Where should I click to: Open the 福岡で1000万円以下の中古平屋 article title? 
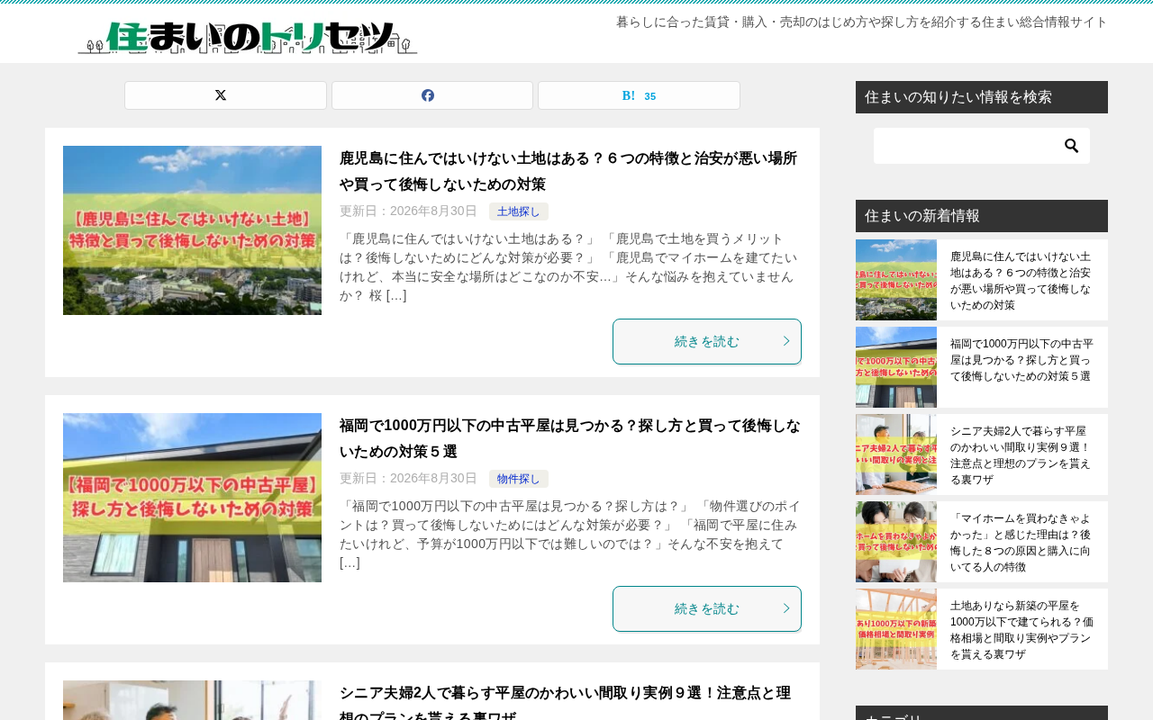pyautogui.click(x=569, y=438)
